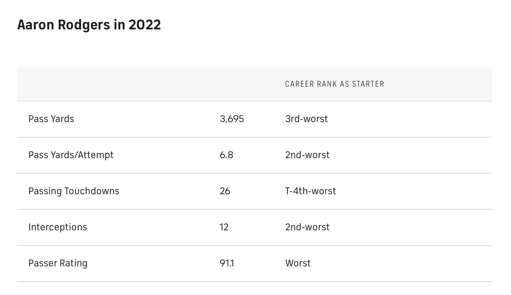Click the Interceptions 2nd-worst rank cell

click(x=307, y=227)
